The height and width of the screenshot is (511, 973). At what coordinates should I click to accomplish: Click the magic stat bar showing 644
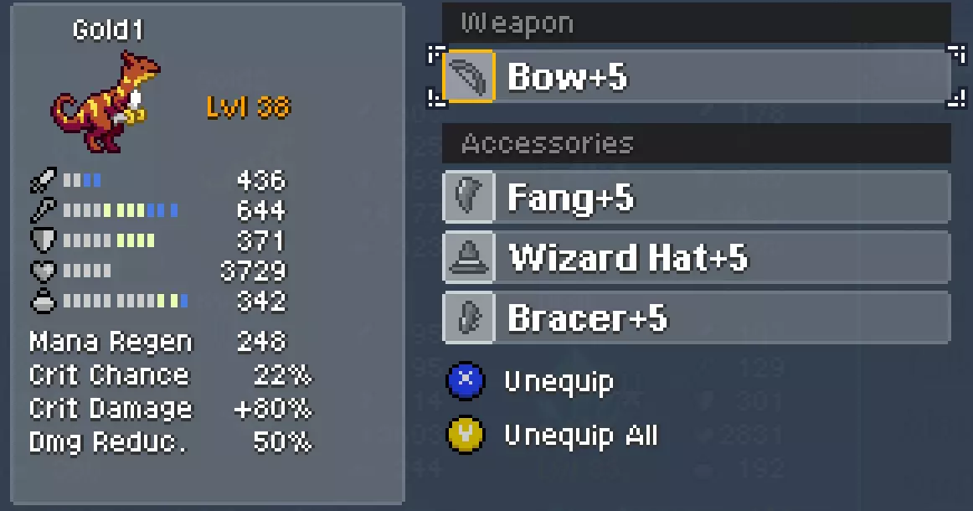click(121, 210)
